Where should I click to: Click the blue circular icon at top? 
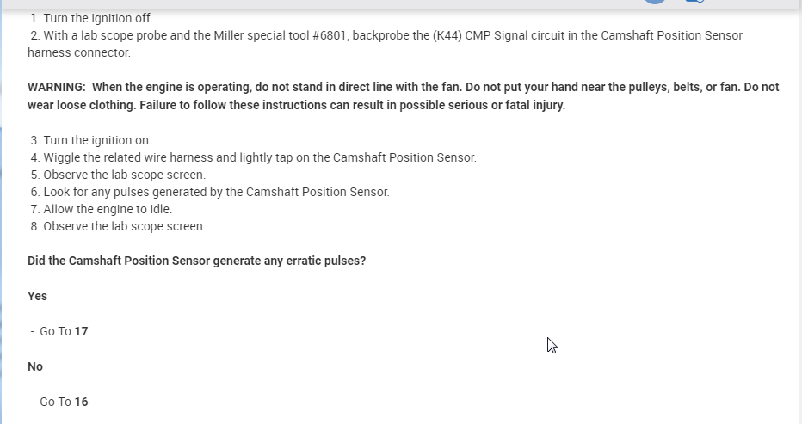(655, 2)
